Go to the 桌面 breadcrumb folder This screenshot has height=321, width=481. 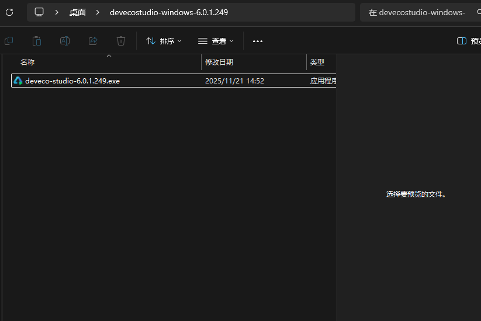[78, 12]
